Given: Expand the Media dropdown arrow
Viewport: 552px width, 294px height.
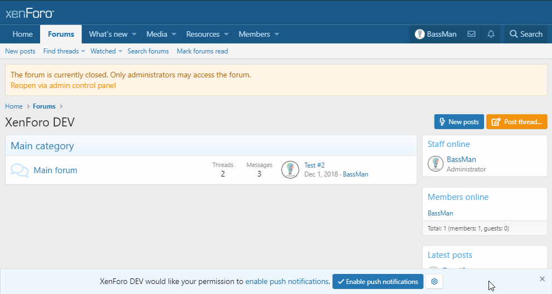Looking at the screenshot, I should (x=174, y=35).
